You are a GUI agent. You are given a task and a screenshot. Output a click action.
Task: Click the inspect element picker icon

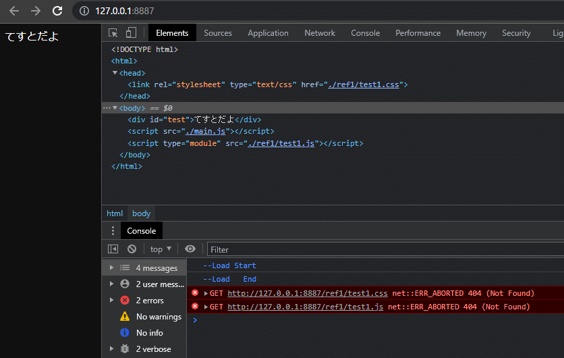point(113,32)
